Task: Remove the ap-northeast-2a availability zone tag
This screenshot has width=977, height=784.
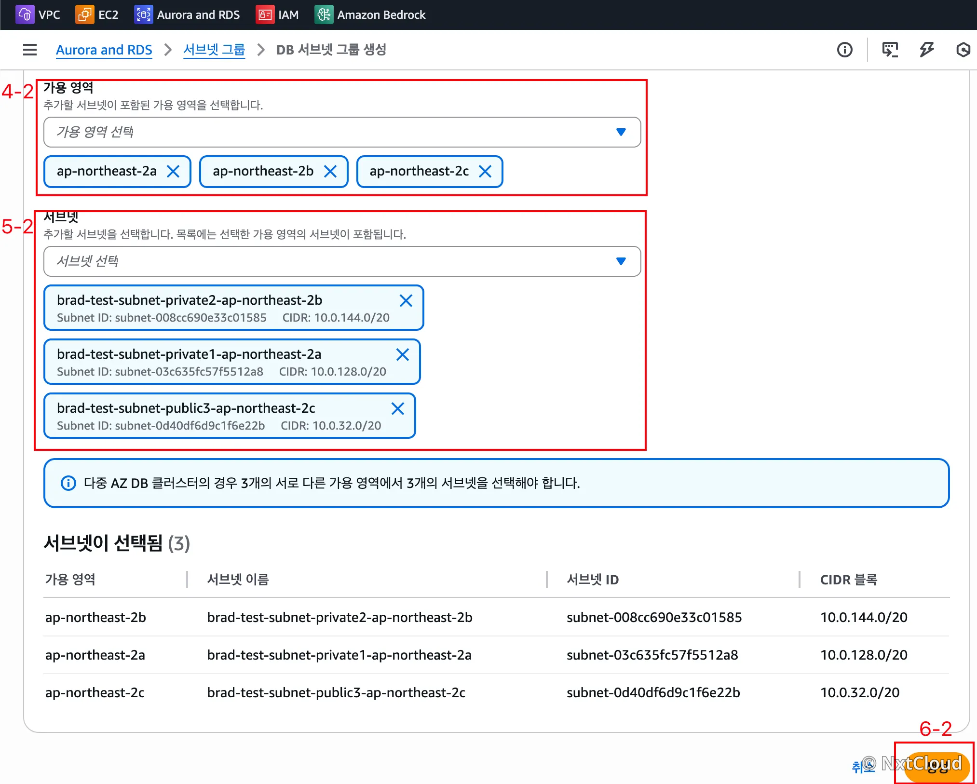Action: tap(173, 171)
